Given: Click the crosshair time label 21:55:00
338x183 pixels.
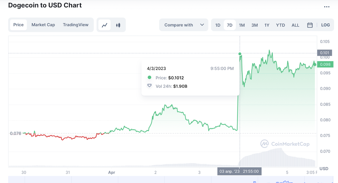Looking at the screenshot, I should (239, 171).
